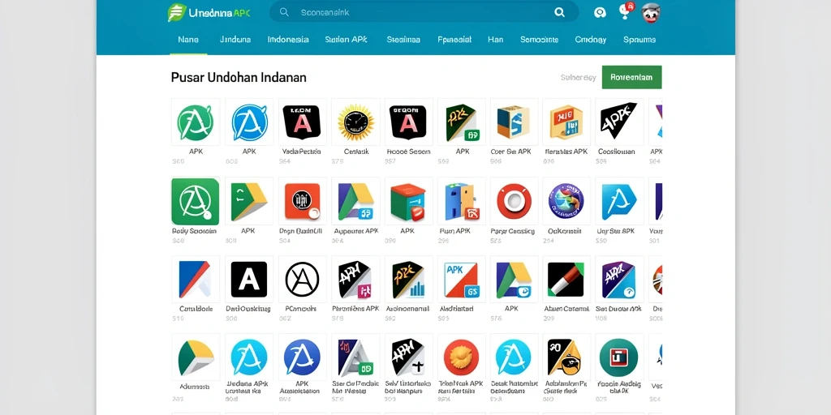The width and height of the screenshot is (831, 415).
Task: Open black APK icon with pink badge
Action: point(355,280)
